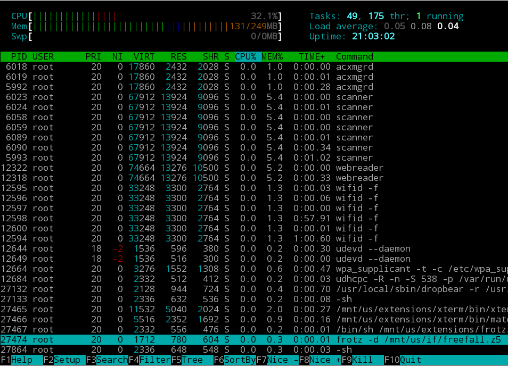Select process row PID 6059 scanner

tap(254, 128)
